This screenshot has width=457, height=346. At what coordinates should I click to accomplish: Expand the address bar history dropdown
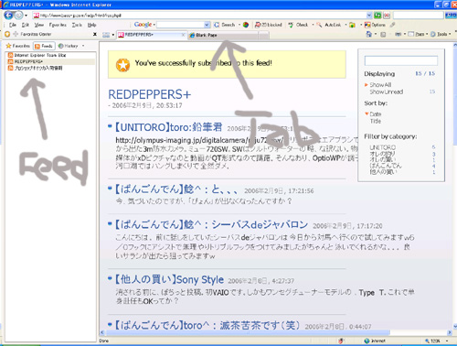pyautogui.click(x=369, y=16)
